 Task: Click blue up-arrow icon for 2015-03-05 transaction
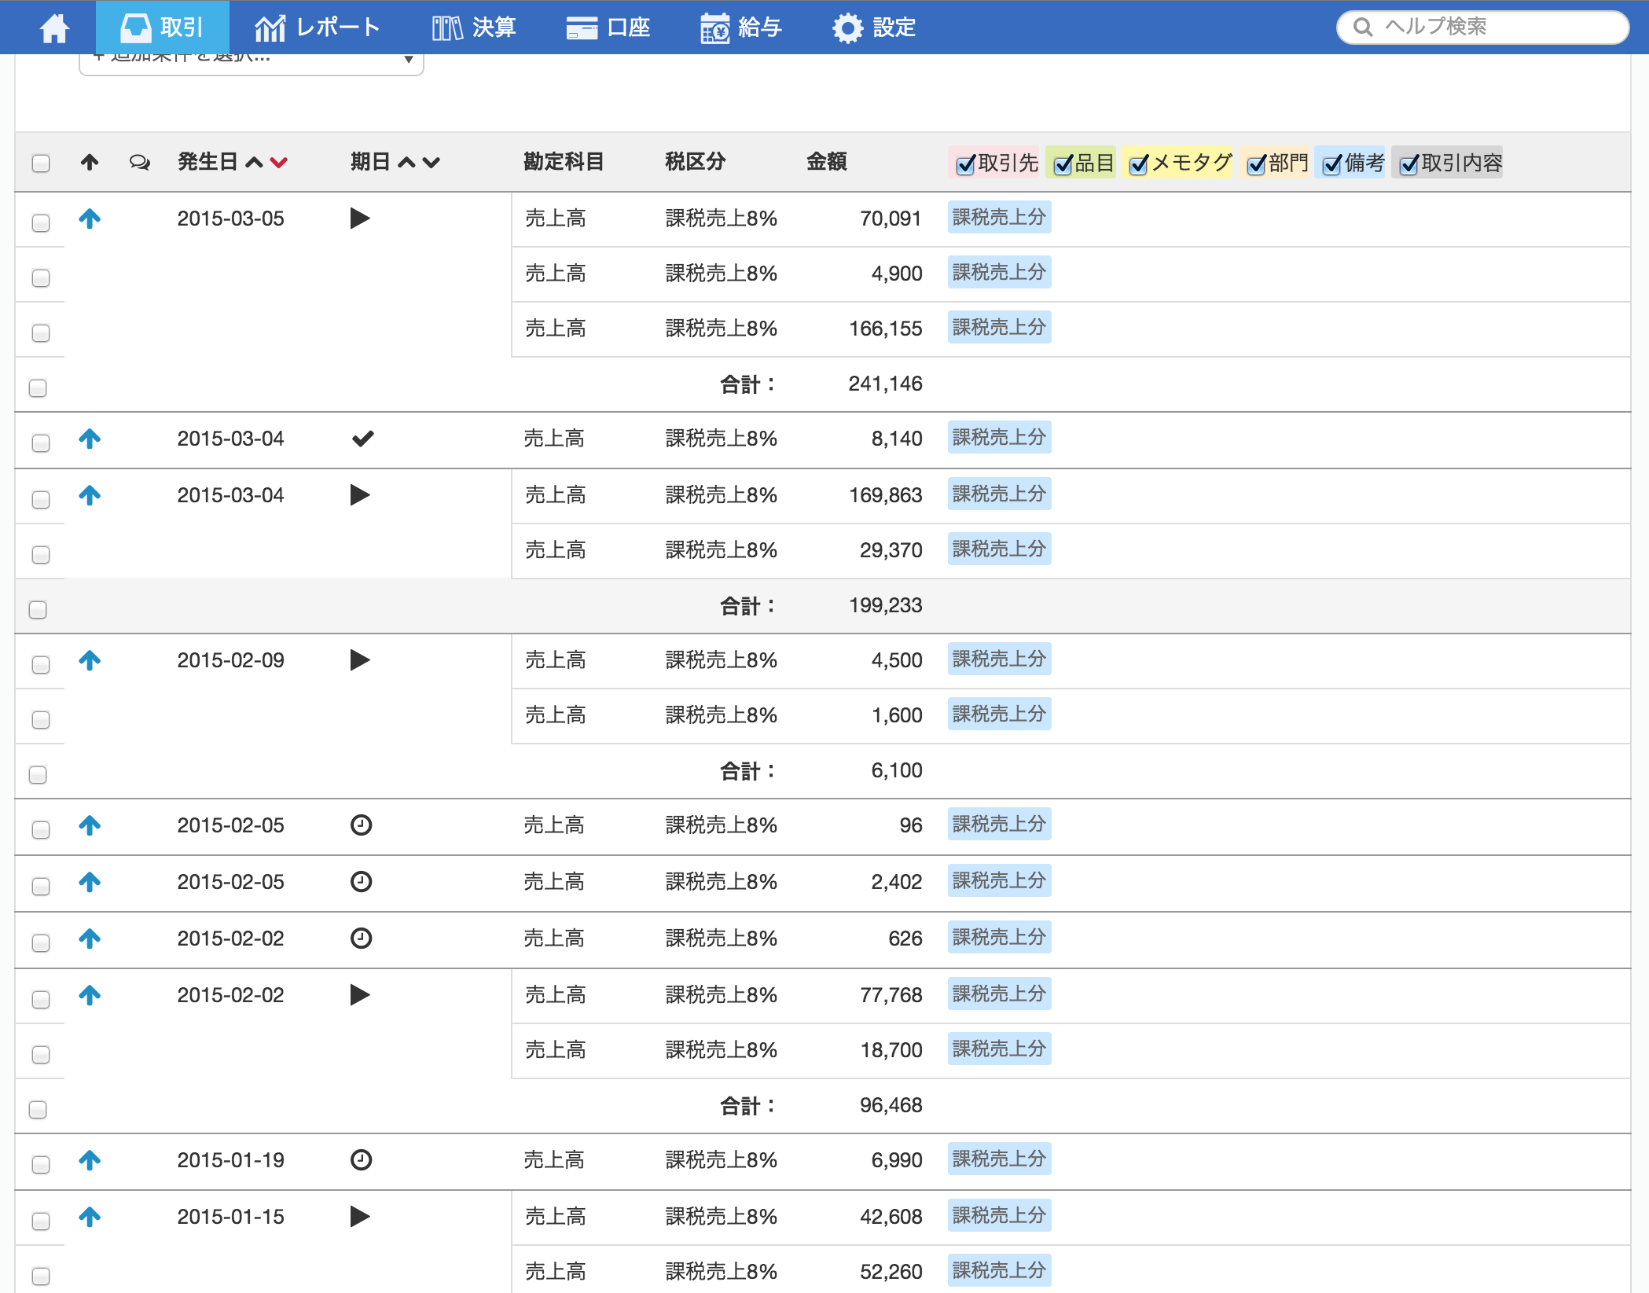click(90, 219)
